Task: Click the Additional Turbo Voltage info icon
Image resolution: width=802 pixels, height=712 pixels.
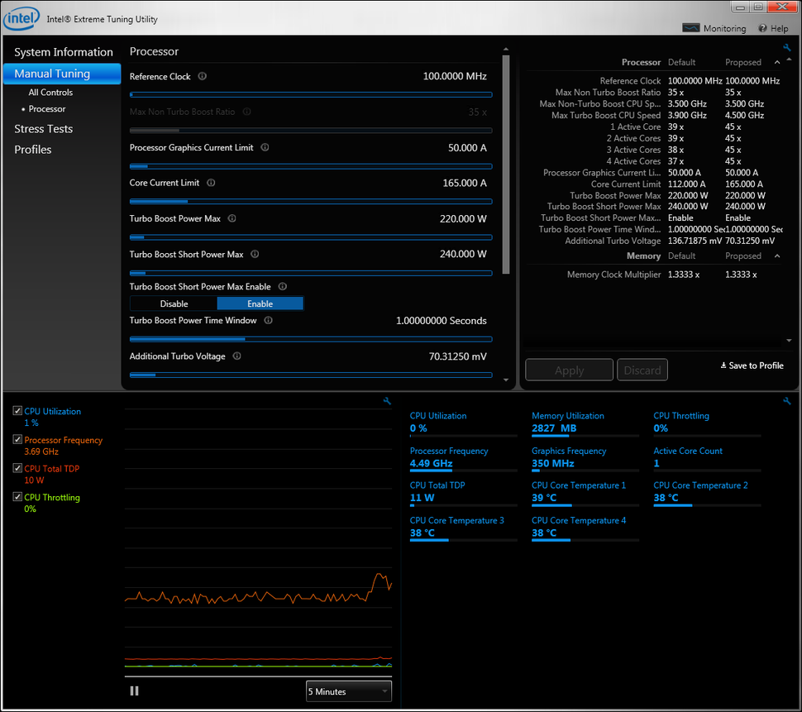Action: point(237,356)
